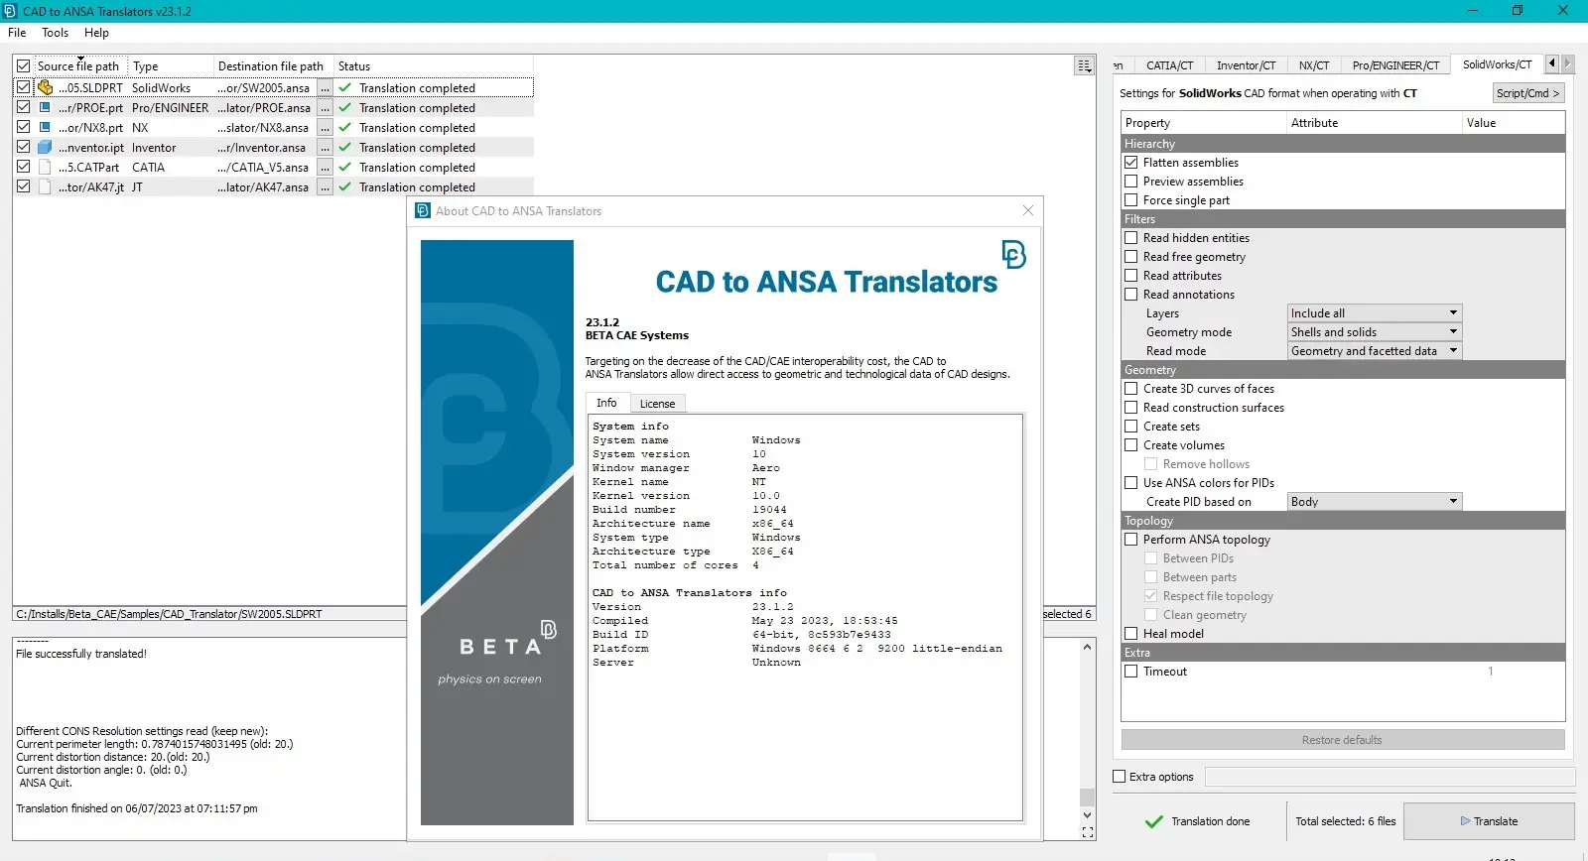Image resolution: width=1588 pixels, height=861 pixels.
Task: Switch to the Pro/ENGINEER/CT settings tab
Action: 1395,65
